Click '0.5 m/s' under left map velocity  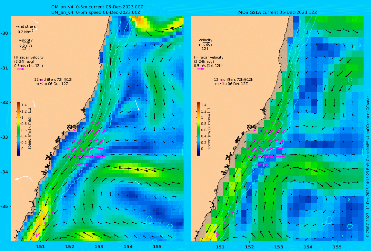click(26, 45)
